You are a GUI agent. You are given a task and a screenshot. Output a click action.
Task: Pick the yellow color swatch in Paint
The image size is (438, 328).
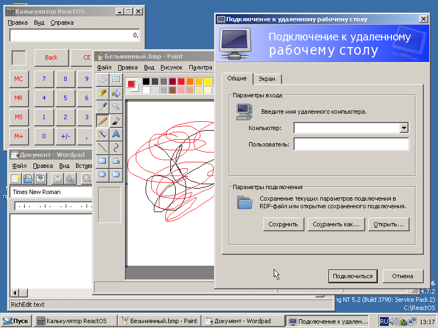coord(208,81)
